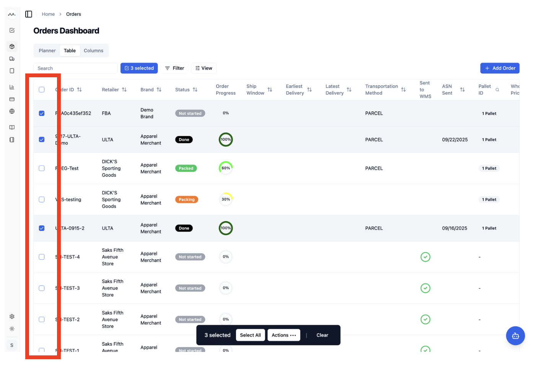Open the globe icon in sidebar
This screenshot has height=368, width=541.
(x=12, y=111)
